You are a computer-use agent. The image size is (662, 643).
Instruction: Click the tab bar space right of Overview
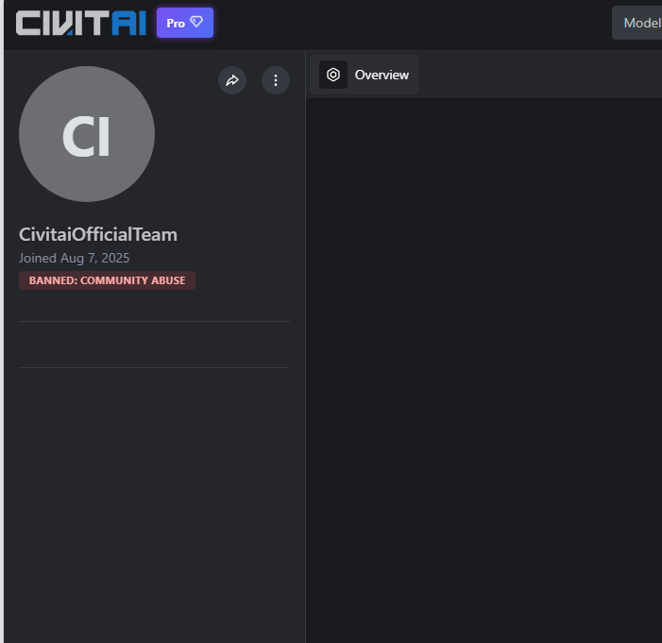540,75
